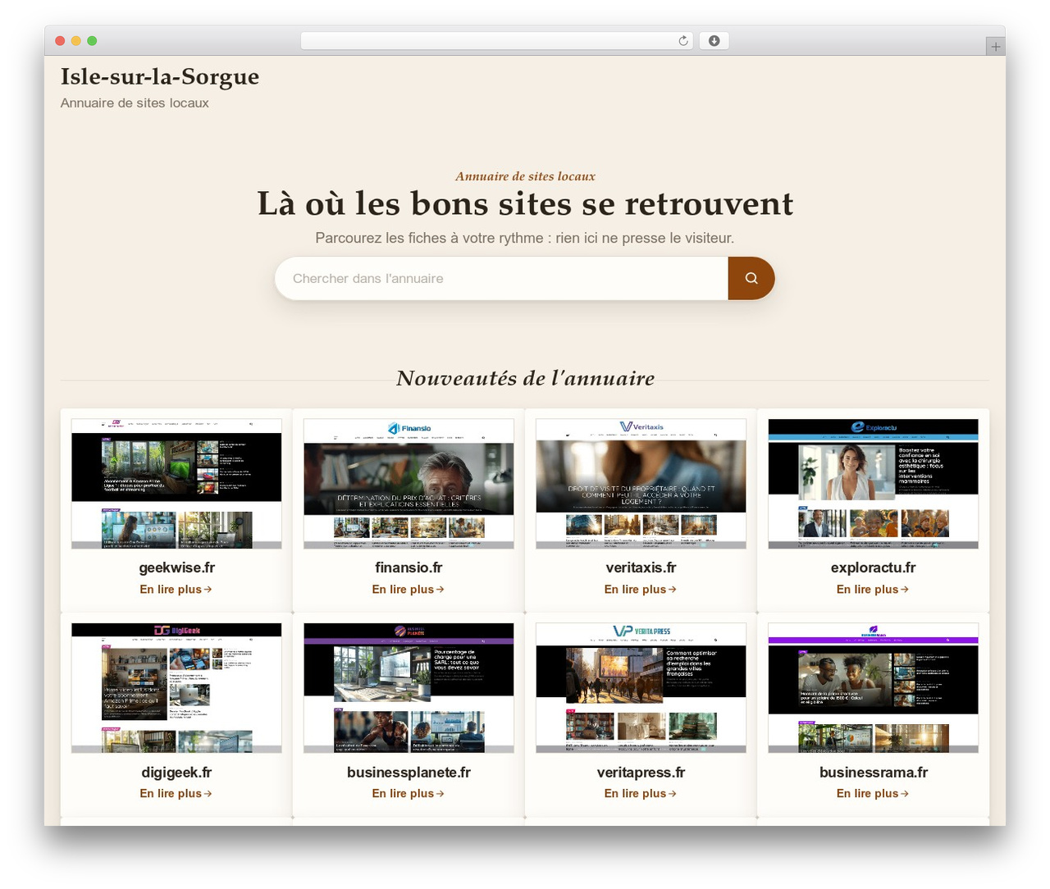Click the 'Annuaire de sites locaux' tagline under site title
Viewport: 1050px width, 889px height.
coord(135,103)
